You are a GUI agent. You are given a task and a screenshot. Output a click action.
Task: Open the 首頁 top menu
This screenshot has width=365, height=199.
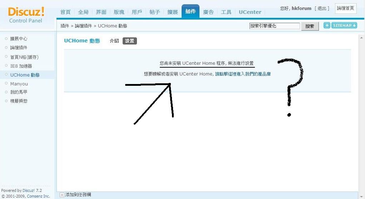[x=65, y=12]
